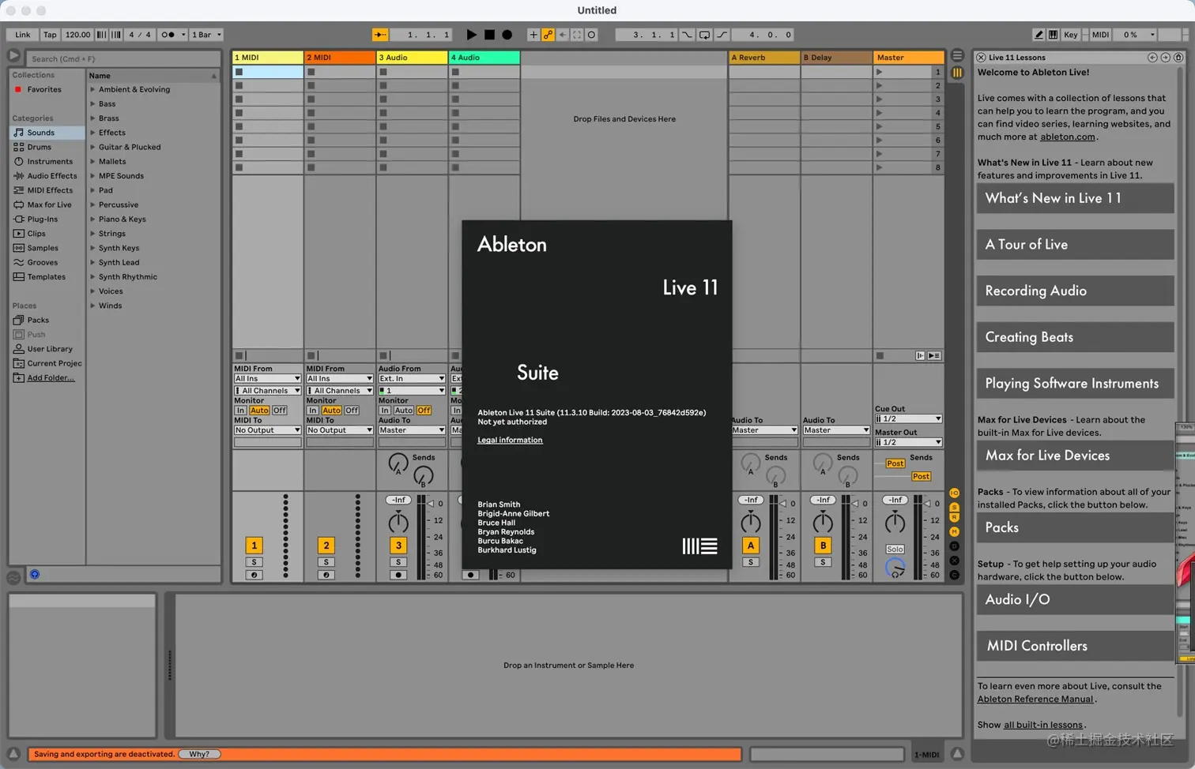The height and width of the screenshot is (769, 1195).
Task: Toggle the Follow playback button
Action: (380, 35)
